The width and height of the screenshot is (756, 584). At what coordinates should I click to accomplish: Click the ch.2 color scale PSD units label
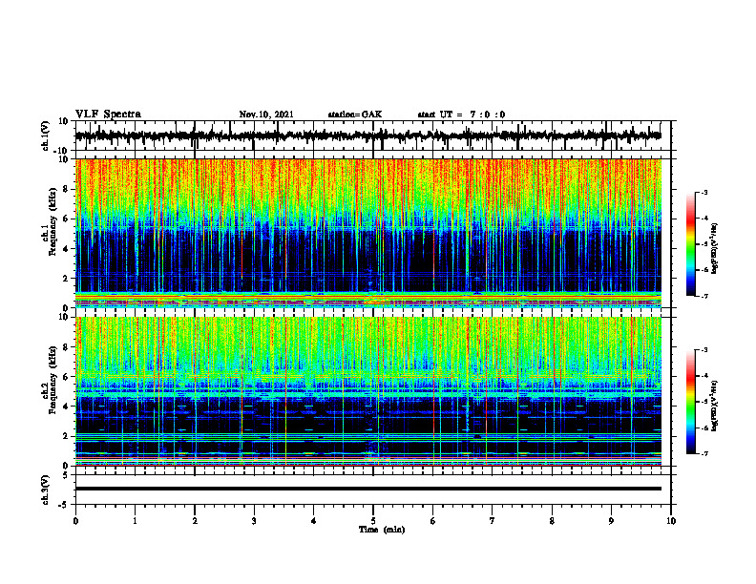pyautogui.click(x=715, y=406)
